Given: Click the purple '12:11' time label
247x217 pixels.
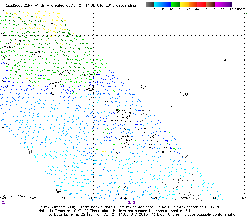Looking at the screenshot, I should tap(4, 203).
